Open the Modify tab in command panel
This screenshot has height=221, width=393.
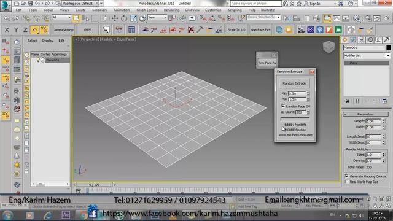click(x=353, y=39)
